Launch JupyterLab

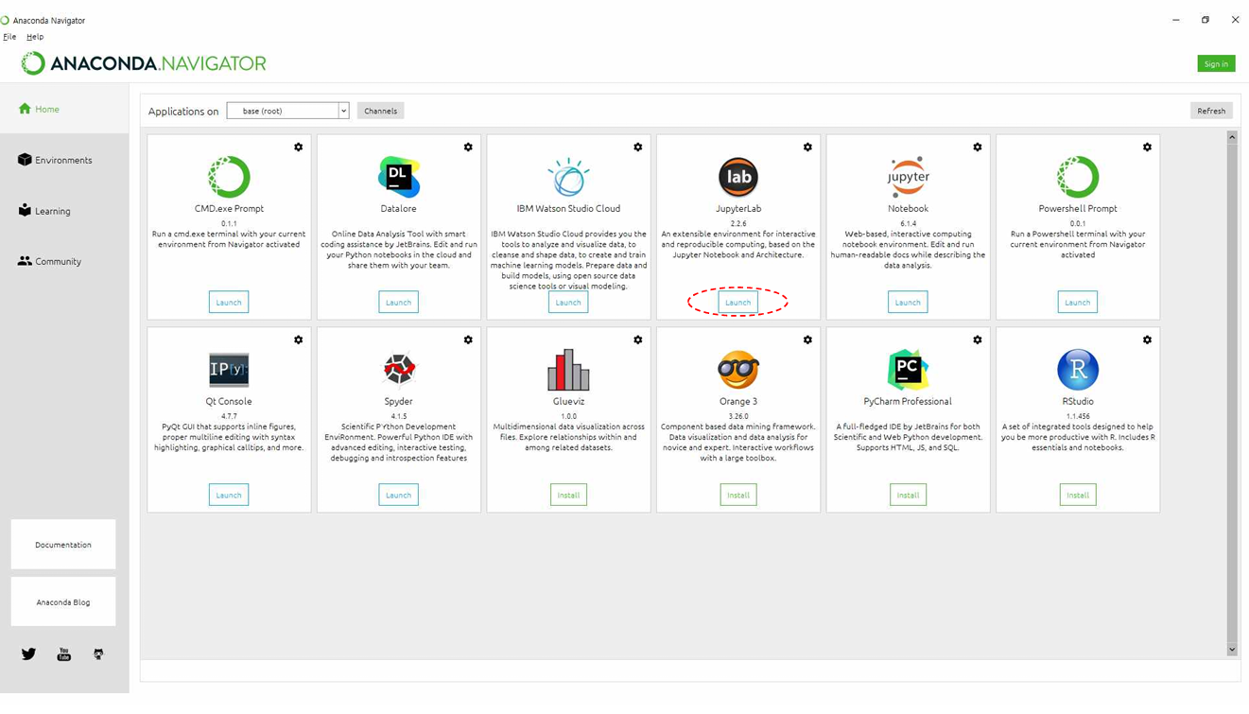(737, 303)
